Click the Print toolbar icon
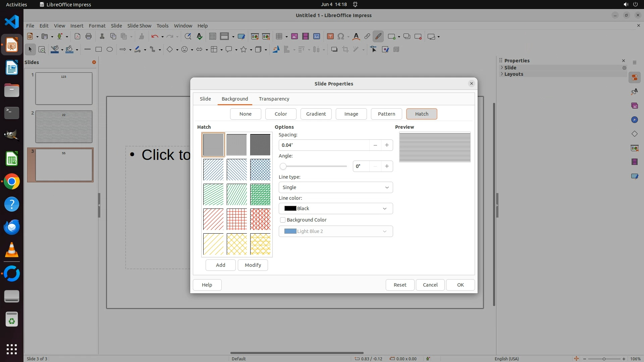 89,37
